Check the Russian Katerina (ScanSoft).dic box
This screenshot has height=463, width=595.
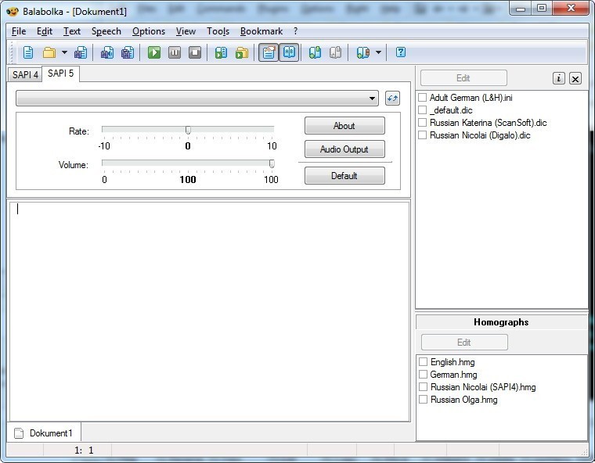pyautogui.click(x=423, y=123)
